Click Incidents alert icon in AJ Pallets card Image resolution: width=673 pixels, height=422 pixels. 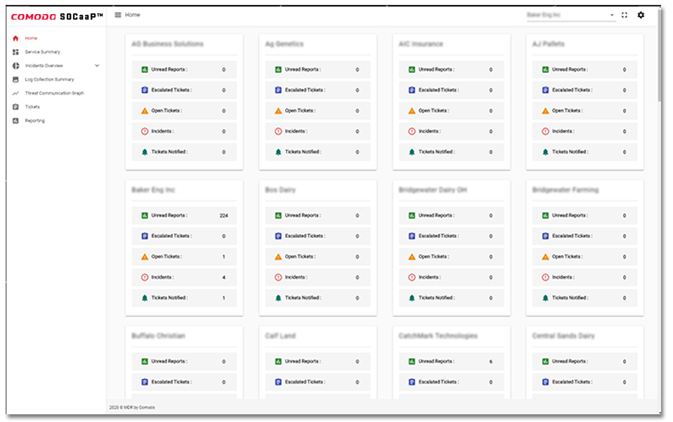(x=545, y=131)
